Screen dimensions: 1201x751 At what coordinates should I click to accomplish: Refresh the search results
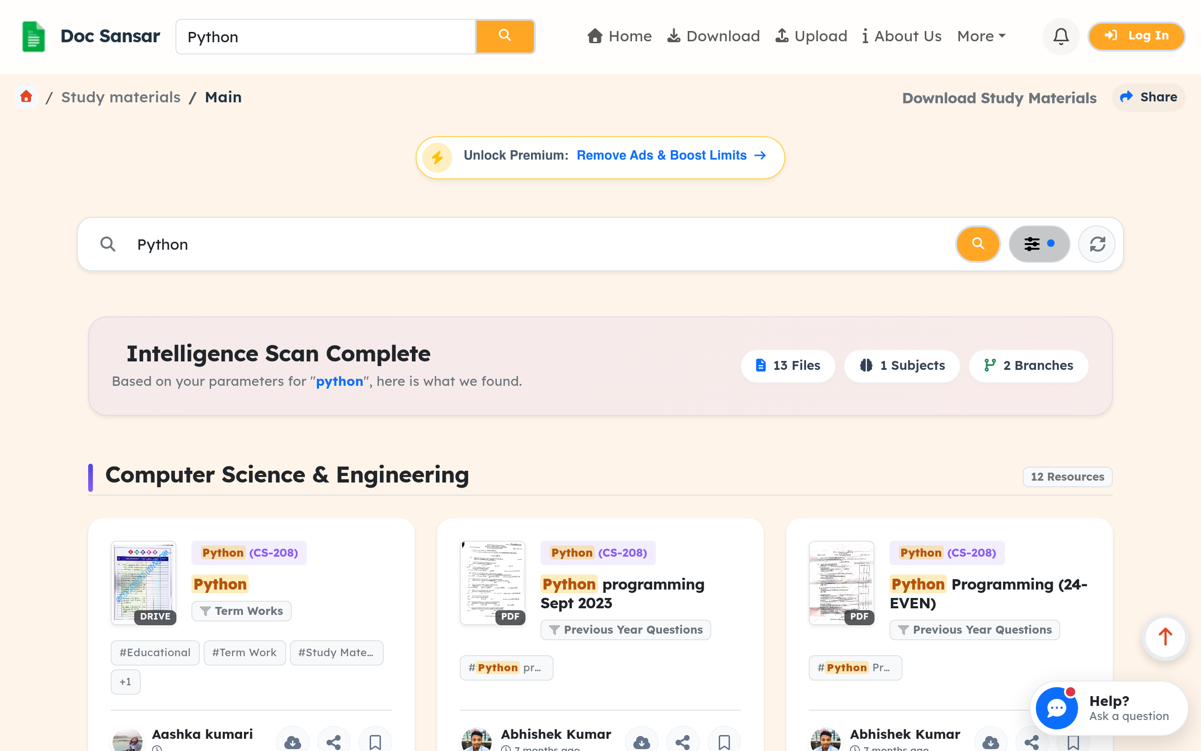click(x=1097, y=244)
